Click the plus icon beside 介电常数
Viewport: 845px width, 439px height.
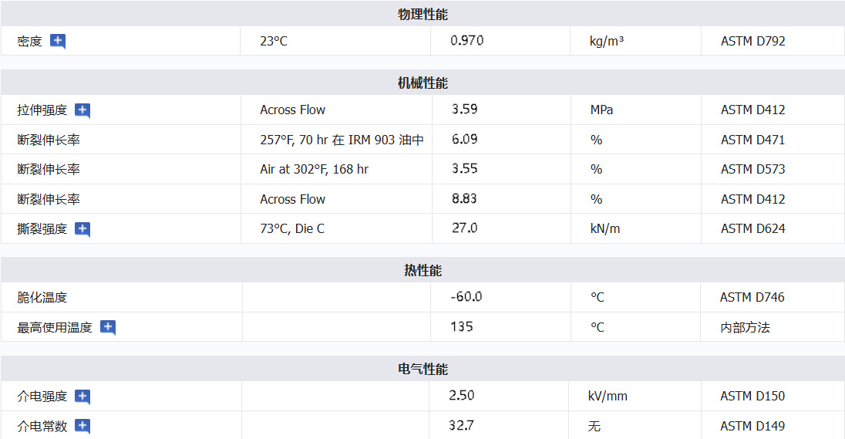pyautogui.click(x=82, y=426)
